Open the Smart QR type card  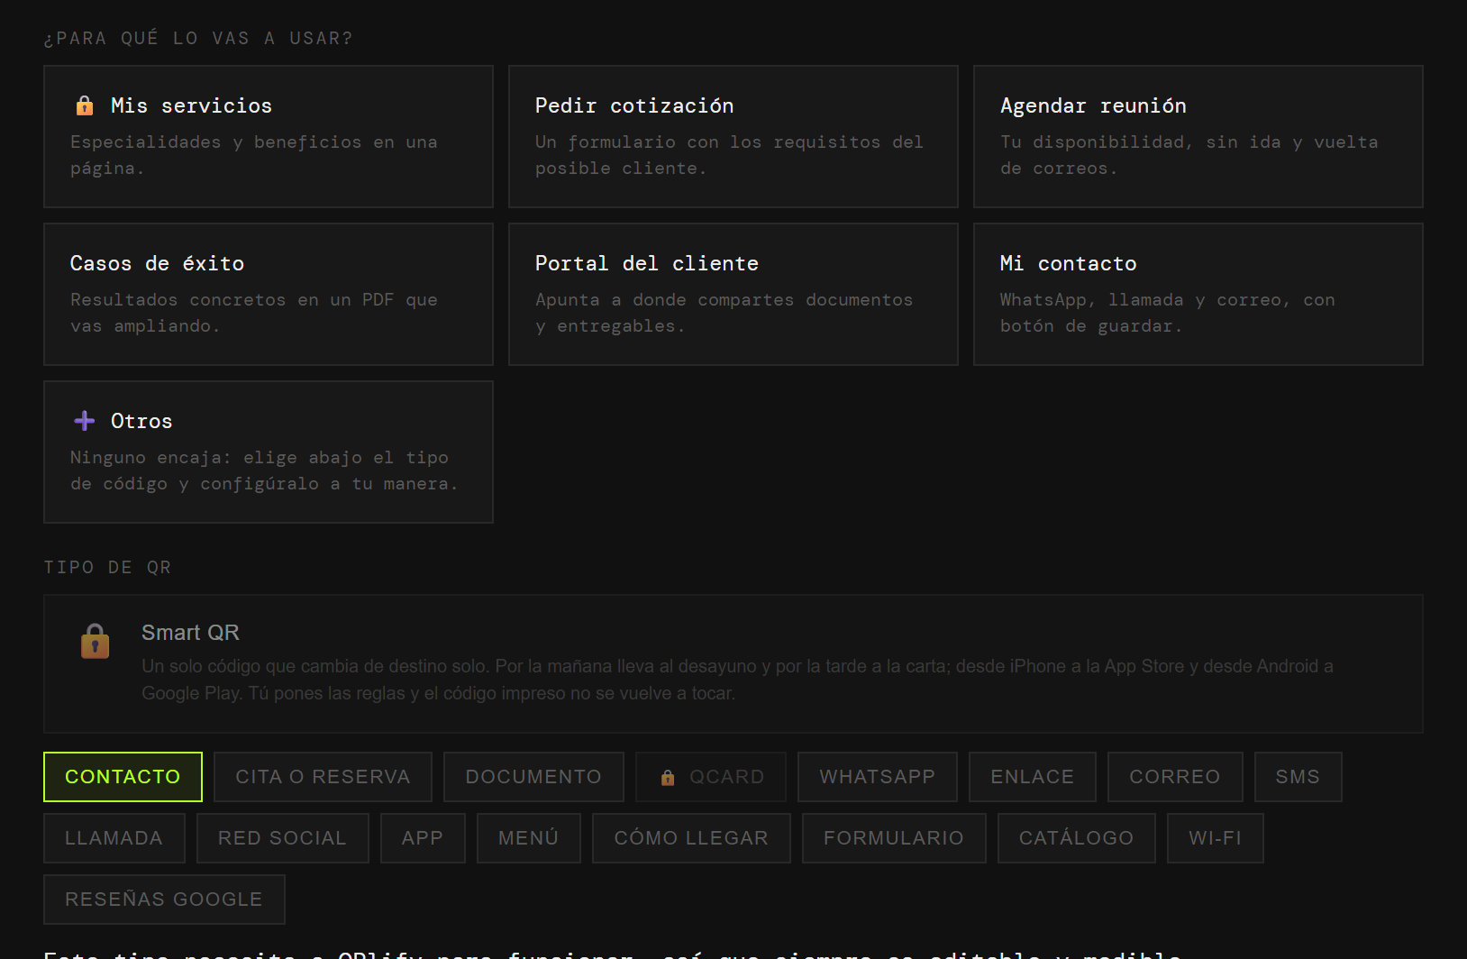pyautogui.click(x=733, y=663)
